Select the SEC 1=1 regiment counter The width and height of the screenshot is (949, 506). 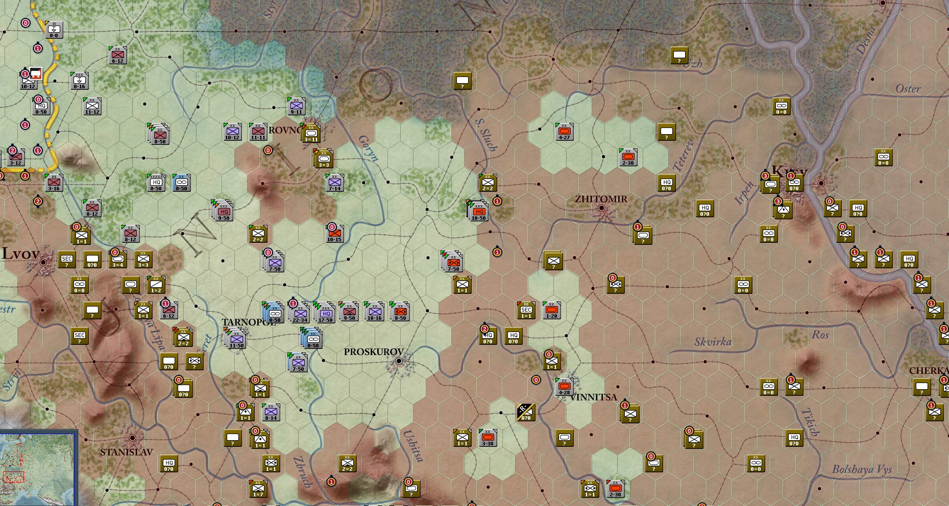coord(526,310)
